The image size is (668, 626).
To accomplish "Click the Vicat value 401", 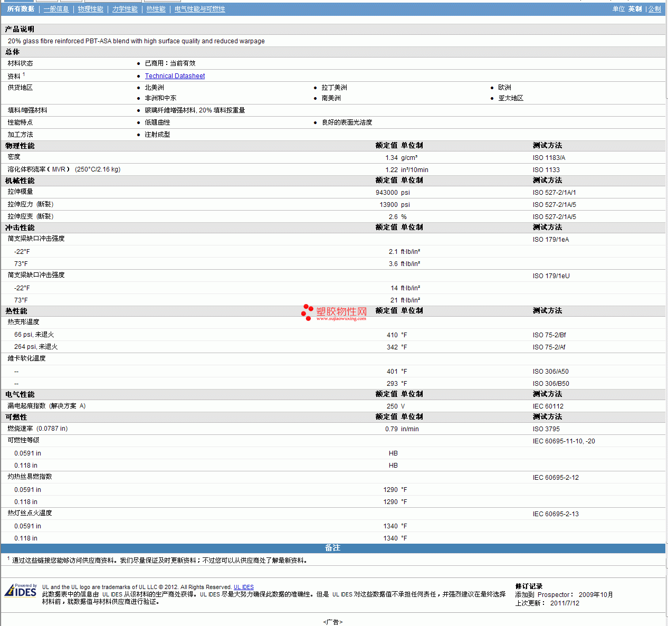I will (392, 372).
